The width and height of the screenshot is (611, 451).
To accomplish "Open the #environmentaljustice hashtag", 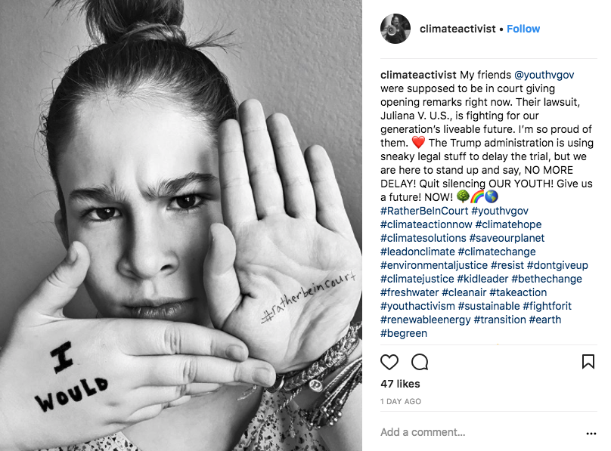I will [x=434, y=265].
